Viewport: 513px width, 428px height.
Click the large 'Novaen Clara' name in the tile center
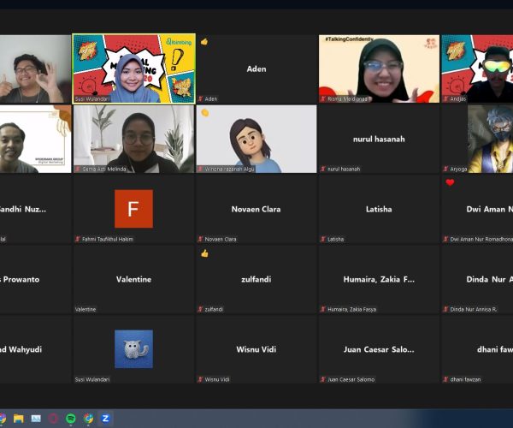(256, 209)
